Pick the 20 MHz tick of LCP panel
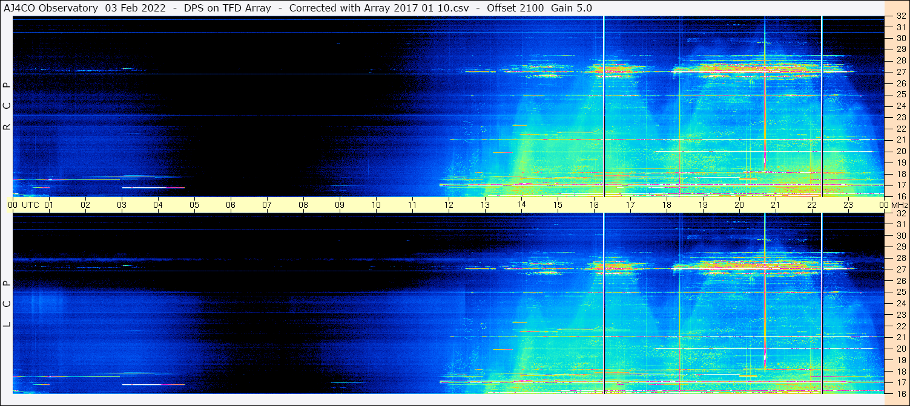This screenshot has height=406, width=910. (x=900, y=349)
